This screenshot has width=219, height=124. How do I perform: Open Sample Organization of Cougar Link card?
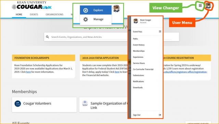click(x=103, y=105)
